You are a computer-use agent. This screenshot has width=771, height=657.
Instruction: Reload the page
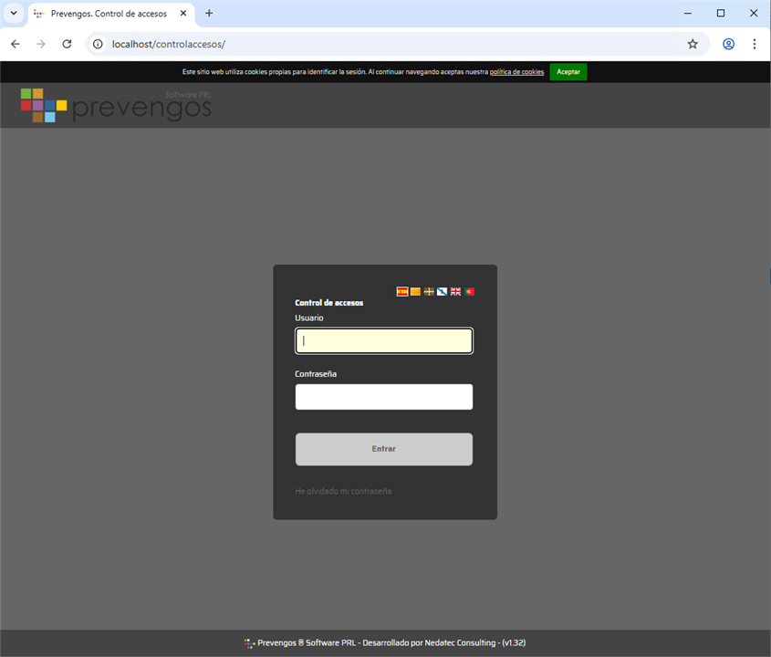click(x=67, y=44)
